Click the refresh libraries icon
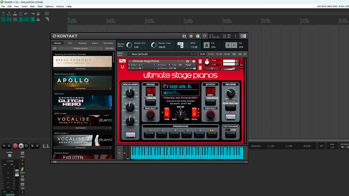349x196 pixels. point(54,48)
